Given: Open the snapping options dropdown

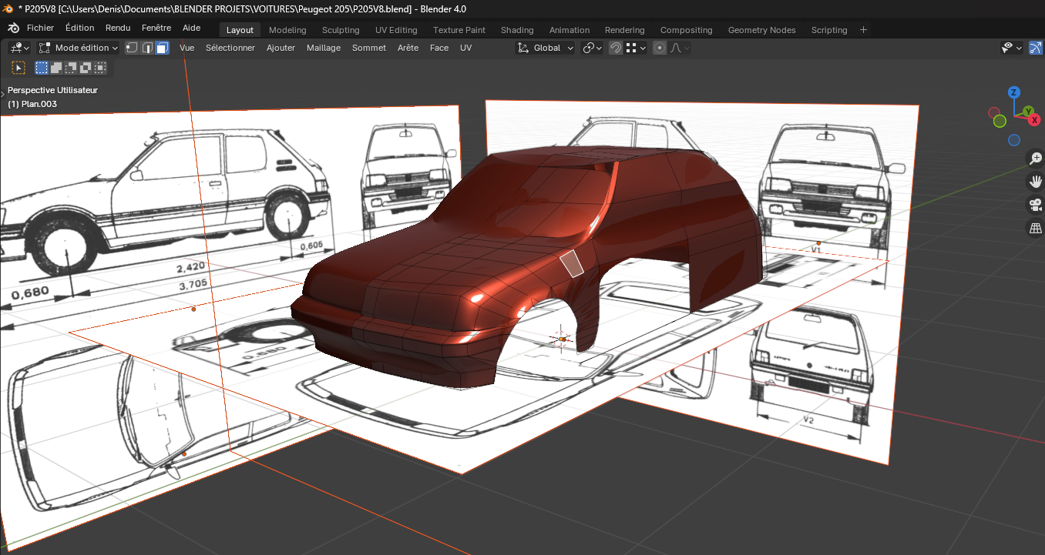Looking at the screenshot, I should (x=637, y=48).
